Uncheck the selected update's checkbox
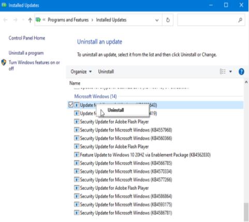Screen dimensions: 249x222 coord(71,105)
